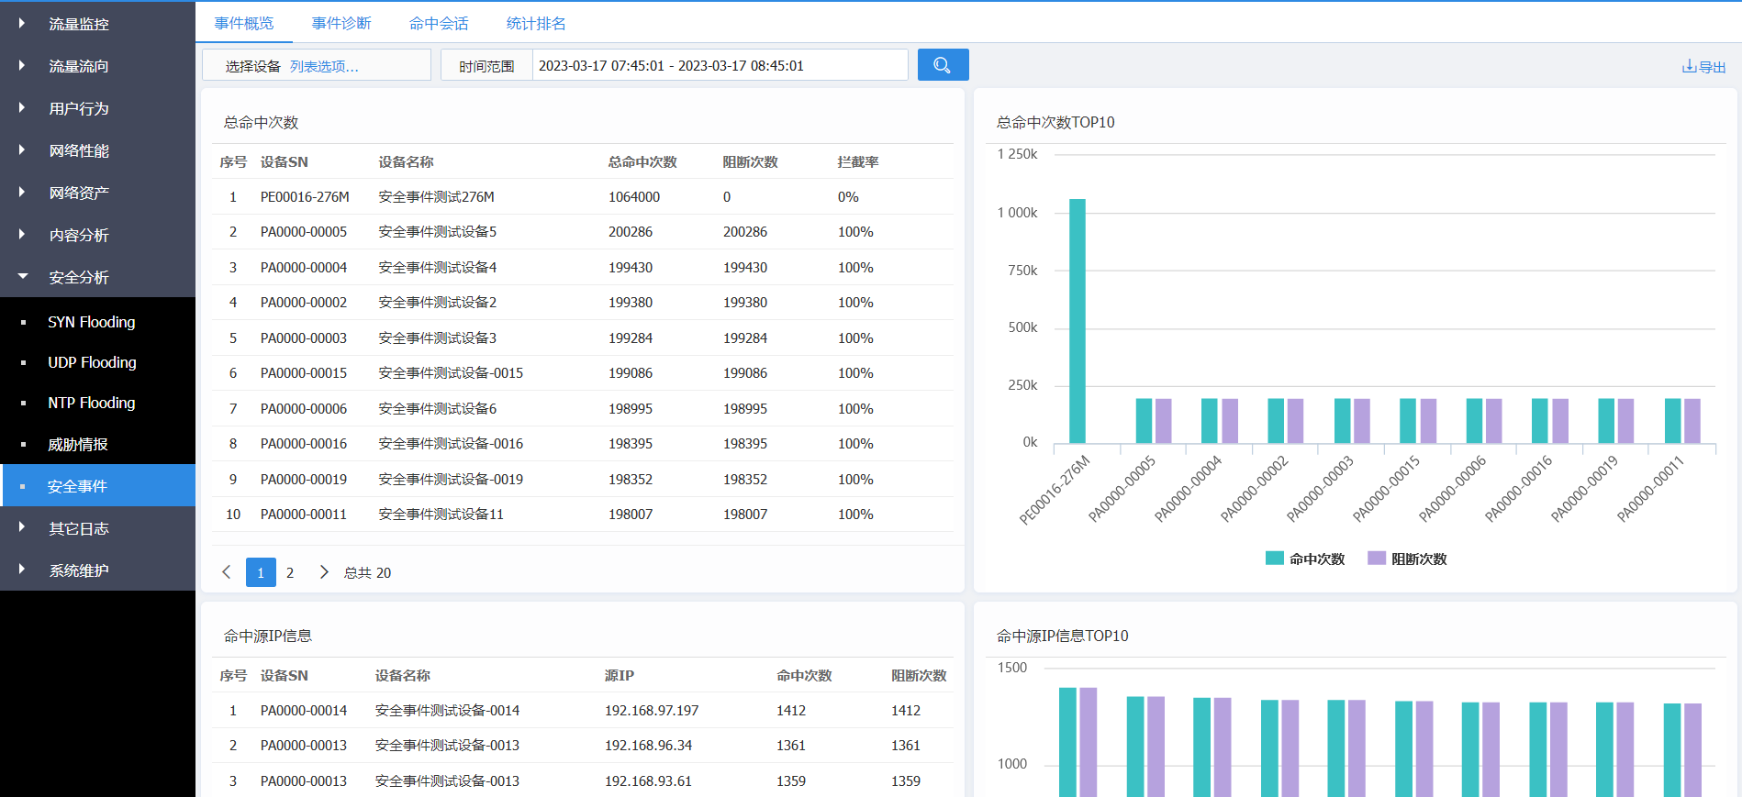This screenshot has height=797, width=1742.
Task: Select 安全事件 submenu item
Action: [x=97, y=485]
